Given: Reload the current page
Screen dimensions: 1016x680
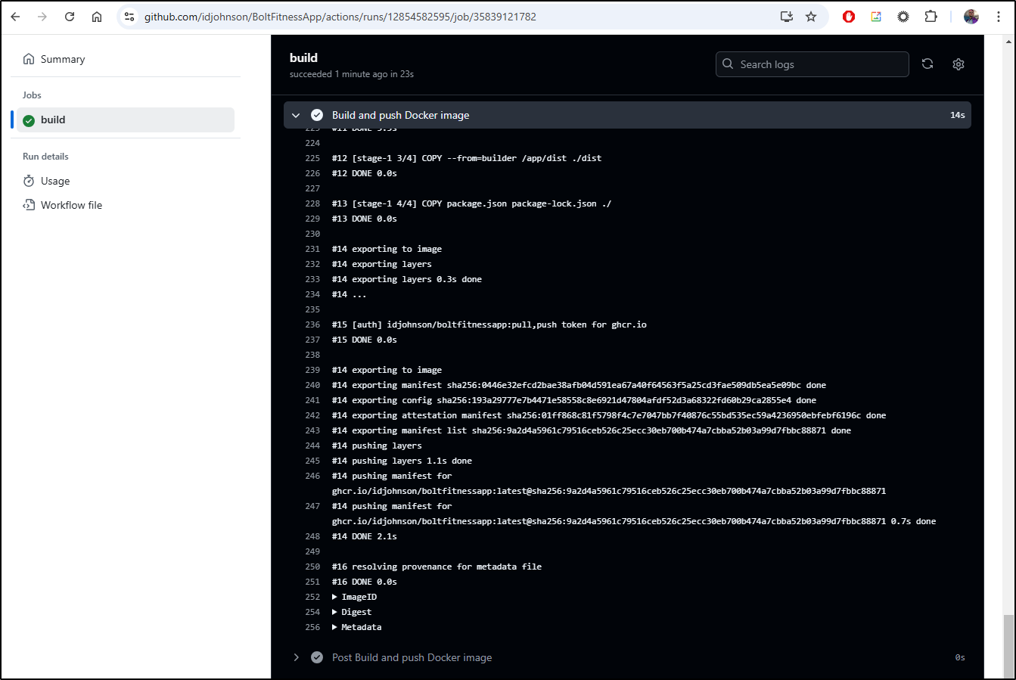Looking at the screenshot, I should pyautogui.click(x=70, y=17).
